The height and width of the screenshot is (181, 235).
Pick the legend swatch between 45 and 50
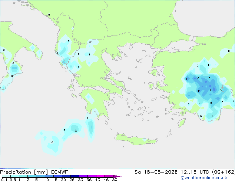(109, 176)
